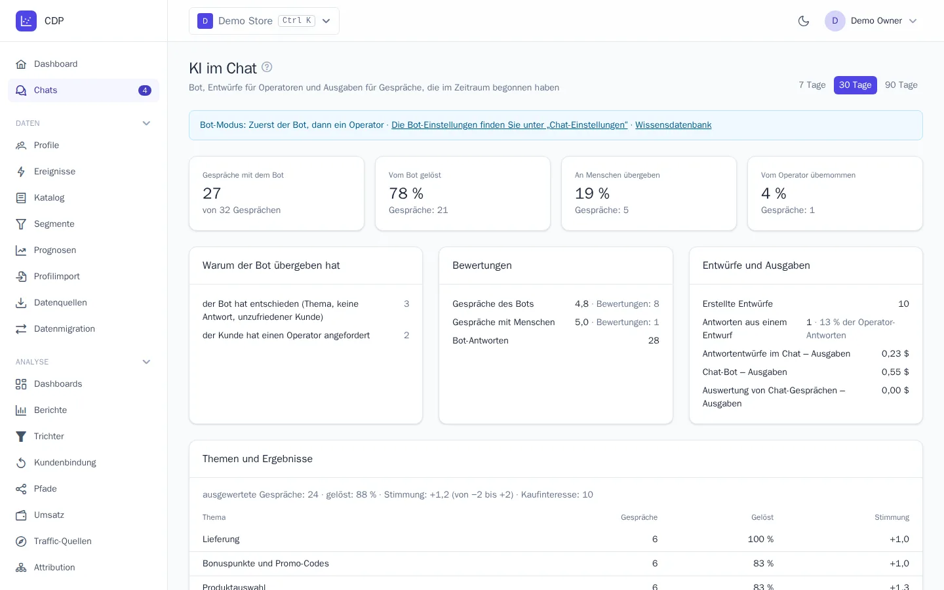Click the Dashboards grid icon
The image size is (944, 590).
21,384
